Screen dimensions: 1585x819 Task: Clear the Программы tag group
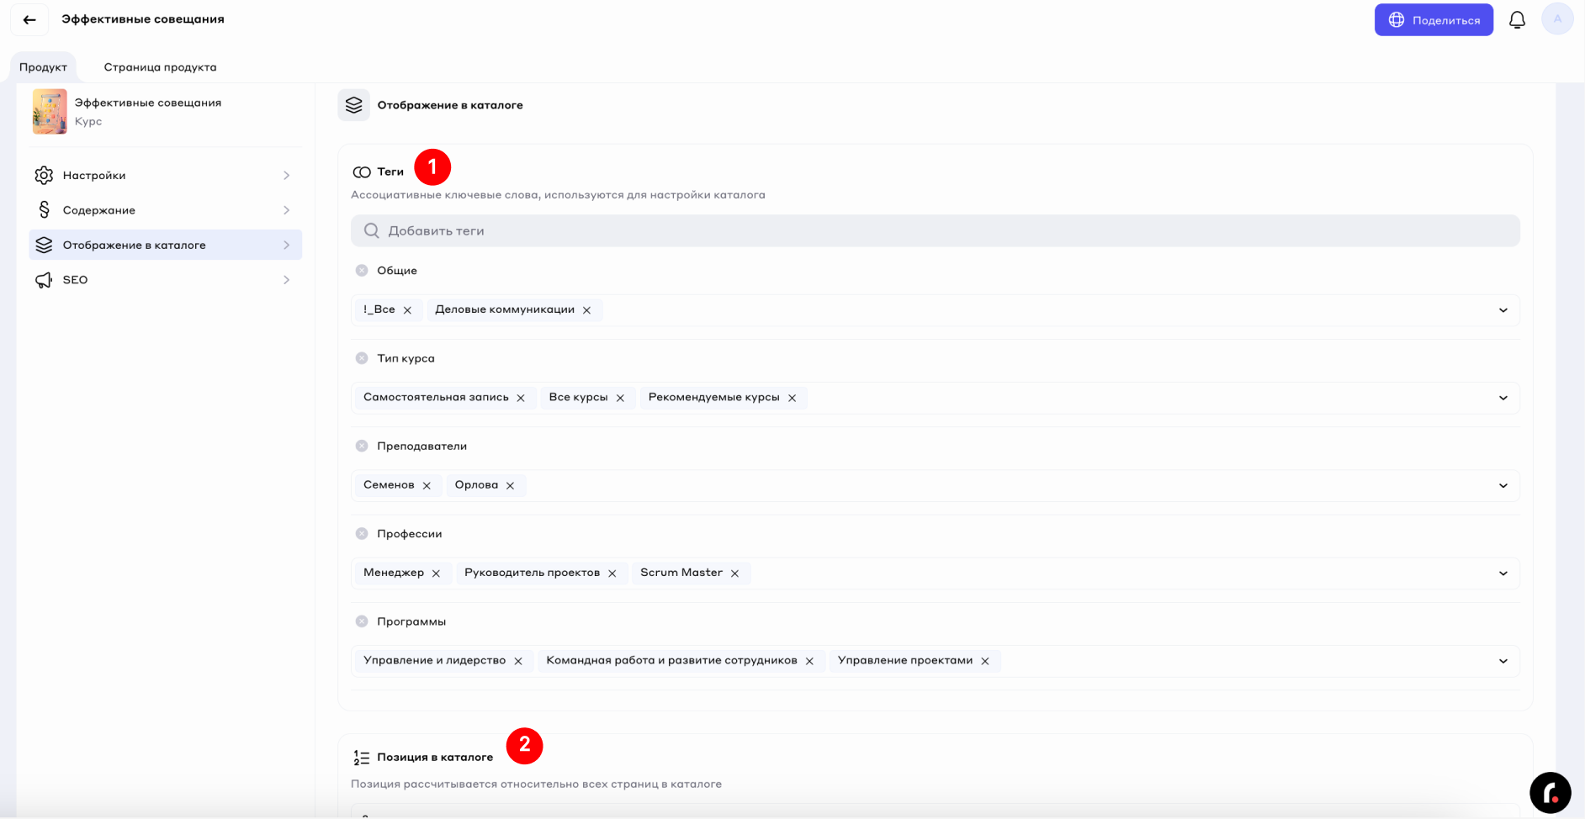click(x=362, y=621)
